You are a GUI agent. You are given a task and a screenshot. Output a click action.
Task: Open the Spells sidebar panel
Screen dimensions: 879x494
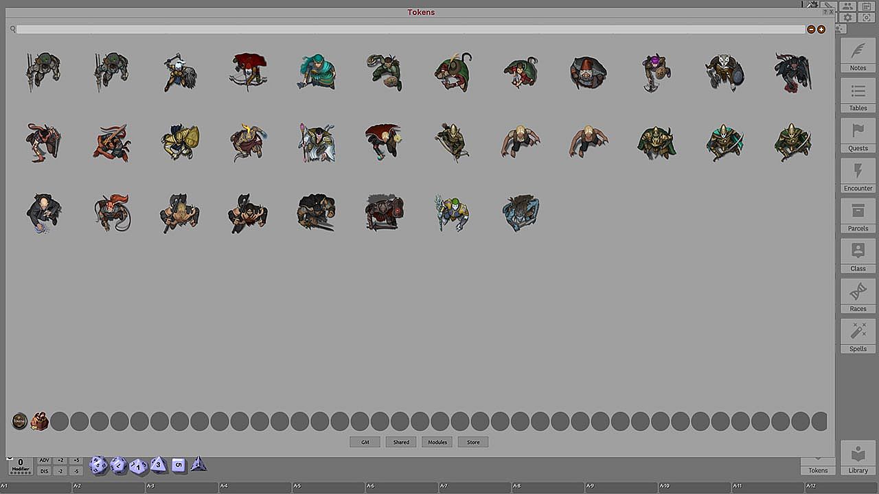click(858, 336)
